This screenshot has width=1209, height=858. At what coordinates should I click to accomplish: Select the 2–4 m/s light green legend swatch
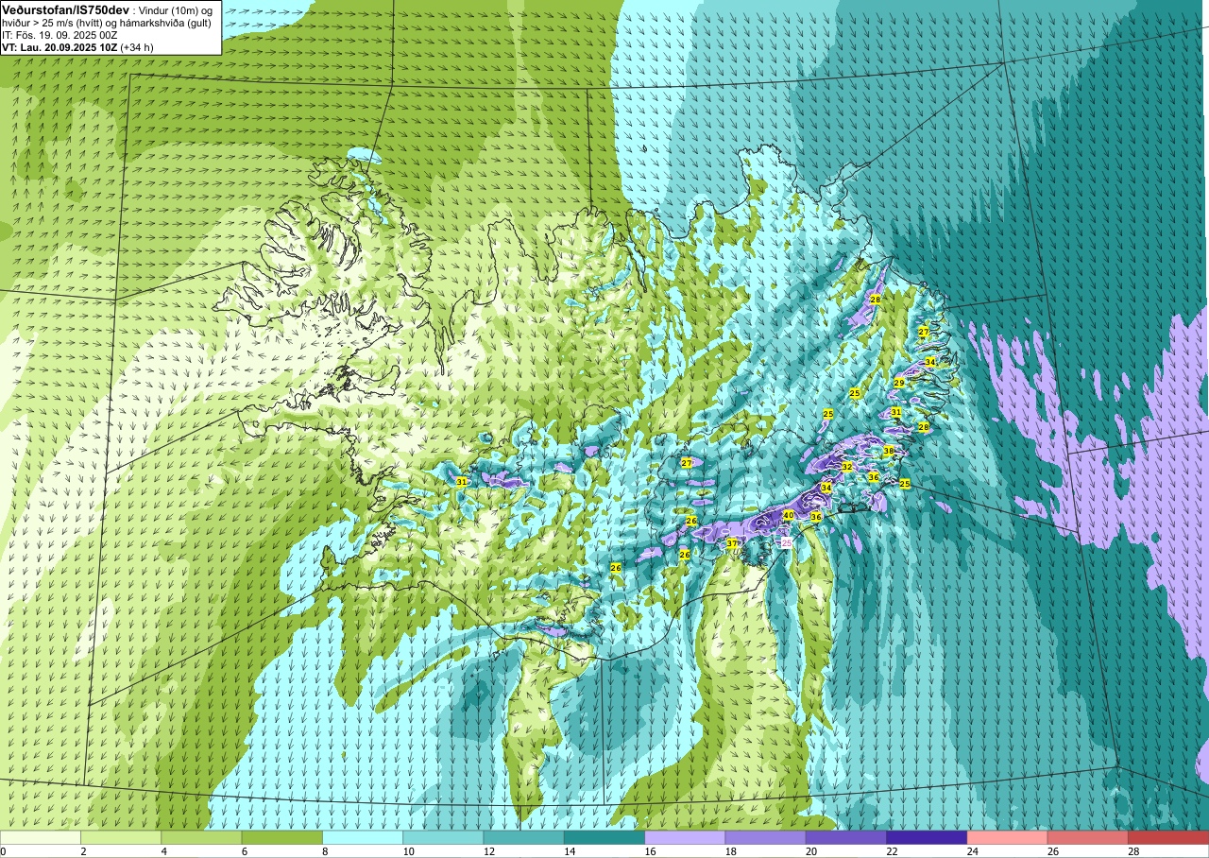click(x=121, y=837)
